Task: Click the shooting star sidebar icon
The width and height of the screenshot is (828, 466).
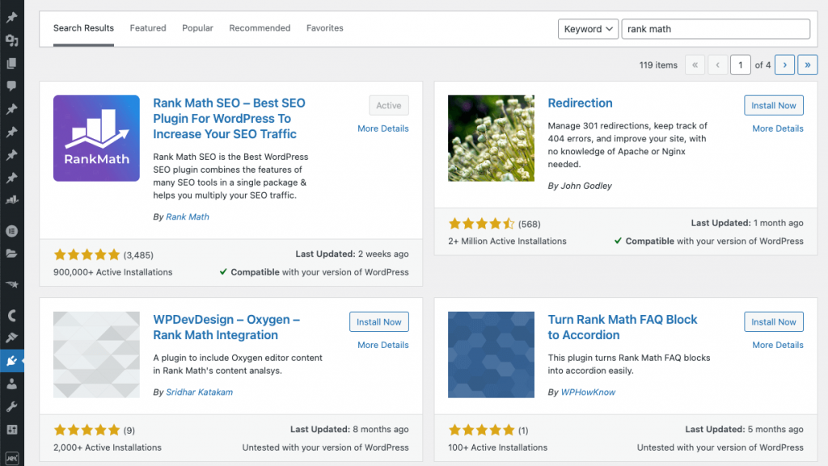Action: 11,284
